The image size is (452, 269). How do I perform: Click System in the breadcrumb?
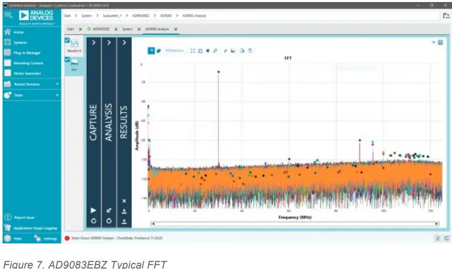coord(87,15)
